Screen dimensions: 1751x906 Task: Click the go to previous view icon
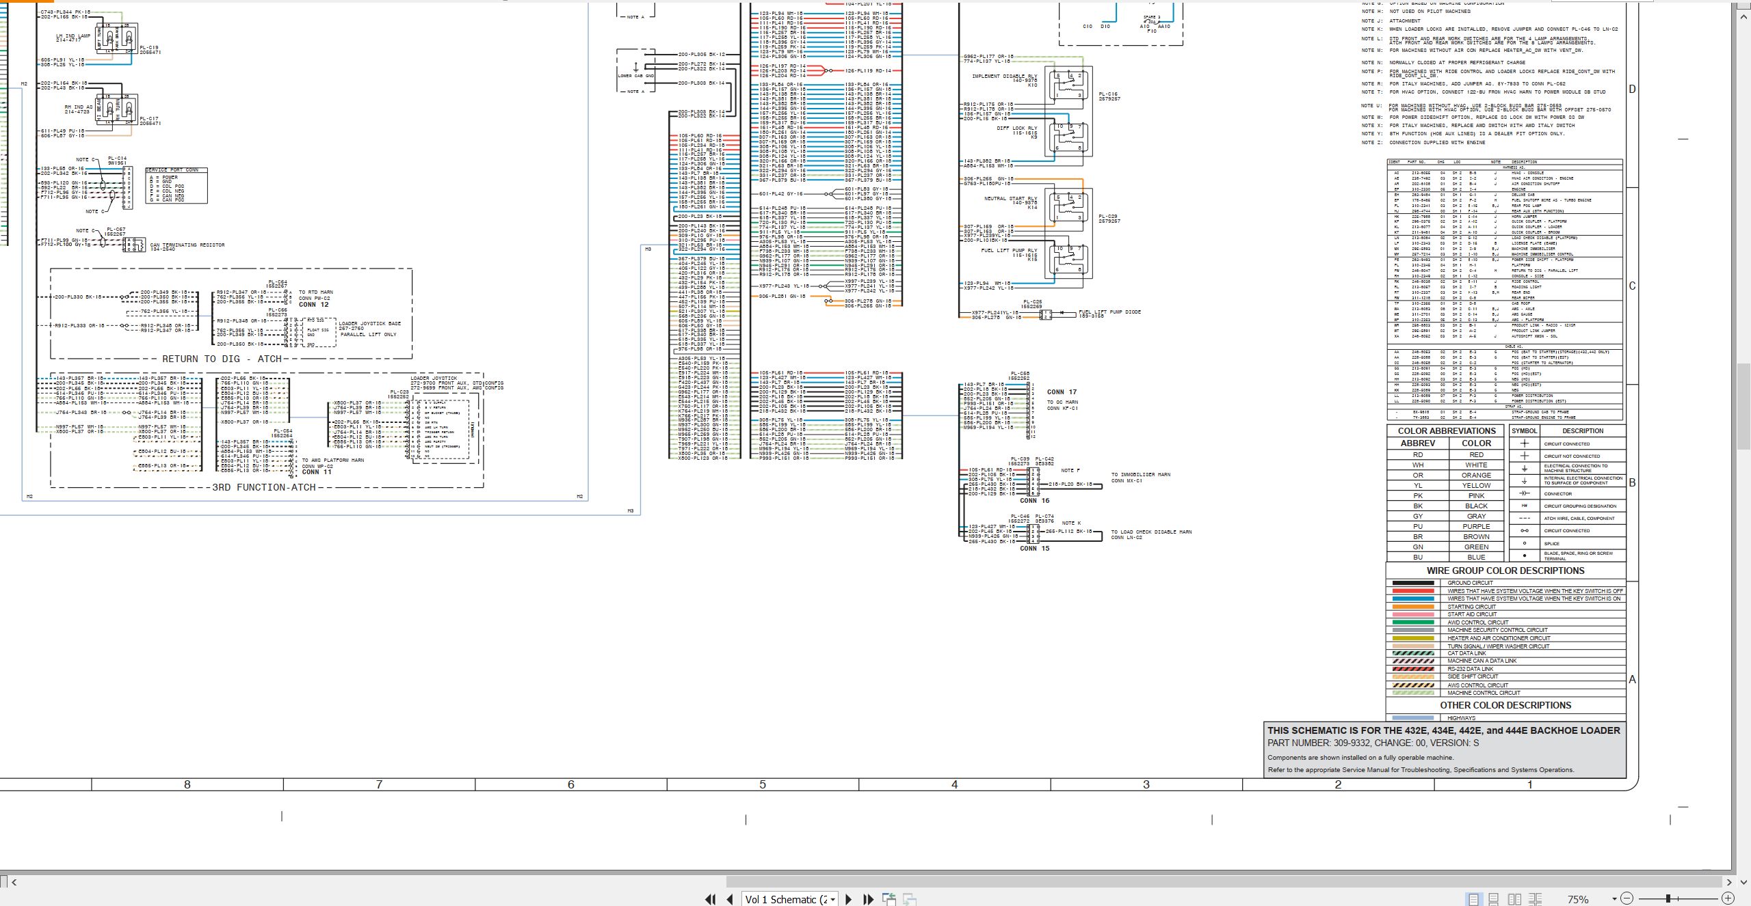pos(889,899)
